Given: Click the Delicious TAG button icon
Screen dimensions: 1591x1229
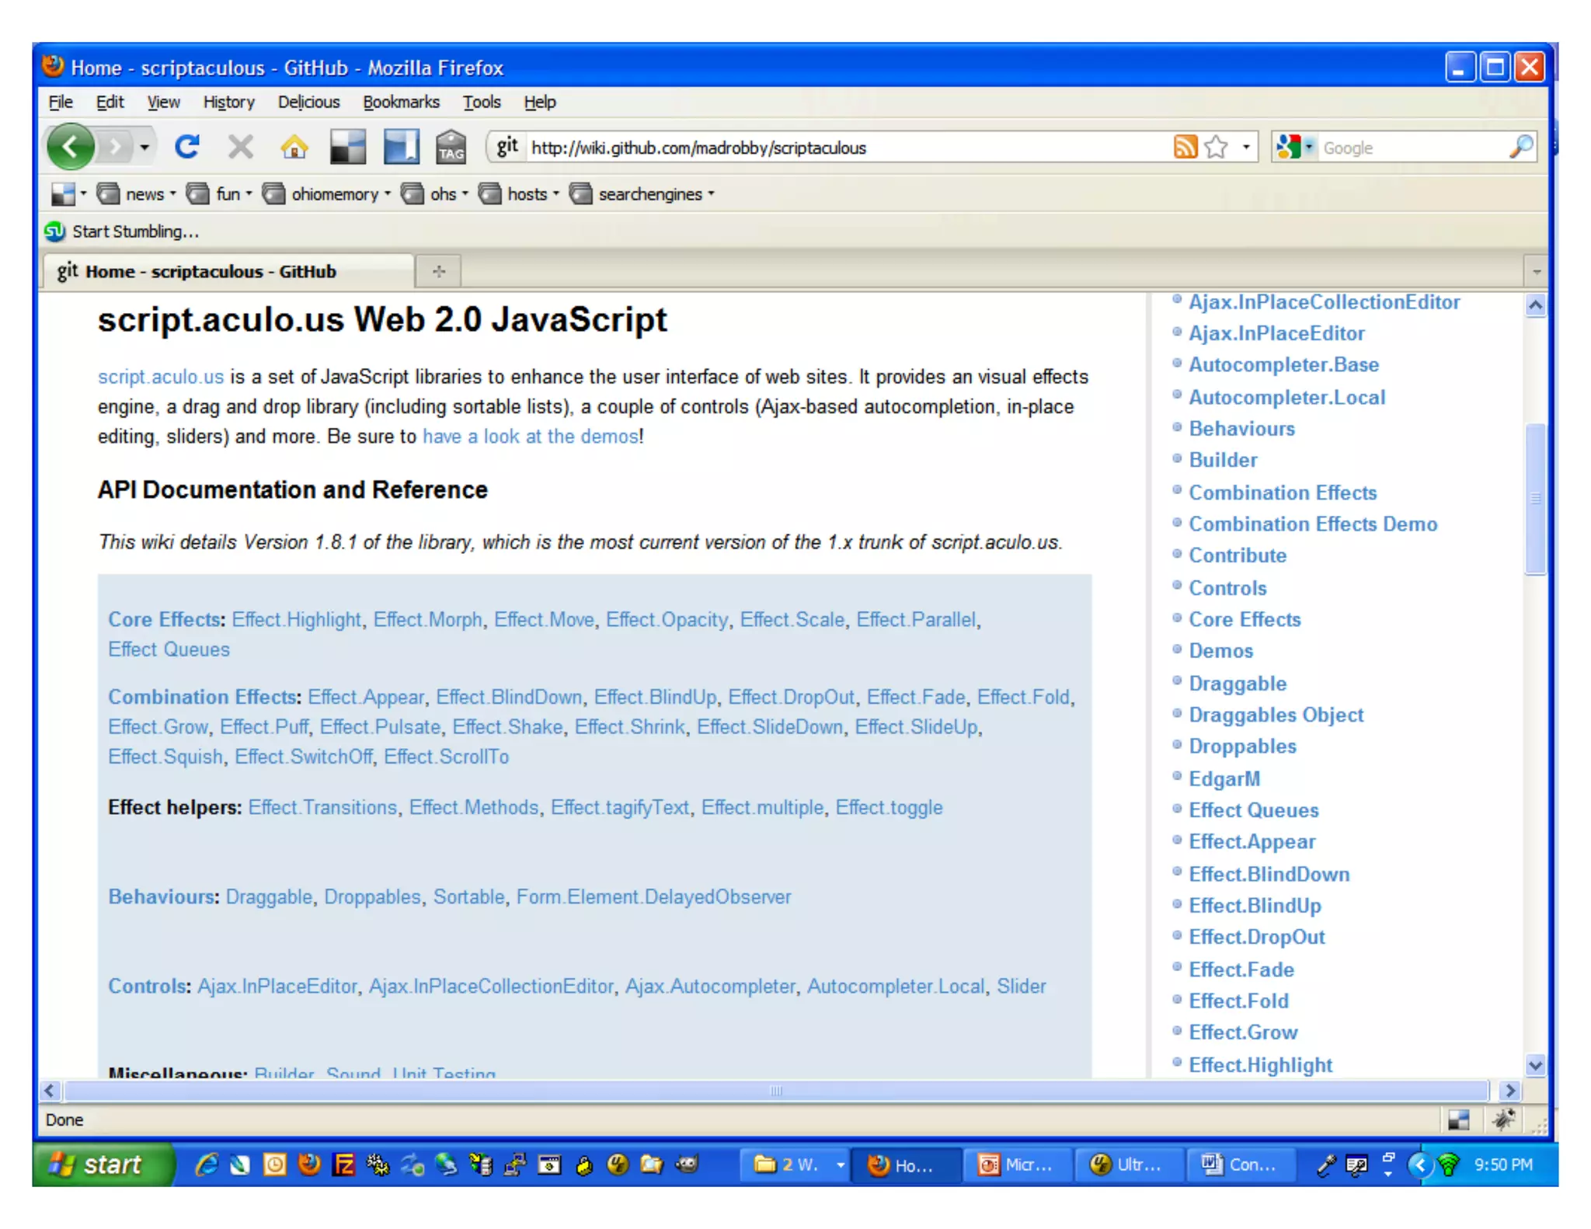Looking at the screenshot, I should click(x=451, y=146).
